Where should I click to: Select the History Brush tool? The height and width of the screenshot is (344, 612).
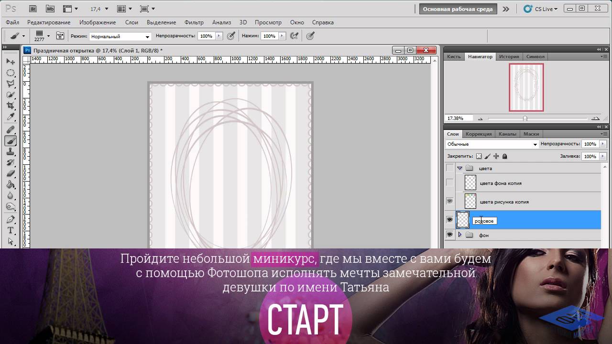11,162
